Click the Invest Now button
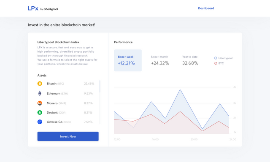 (x=68, y=136)
